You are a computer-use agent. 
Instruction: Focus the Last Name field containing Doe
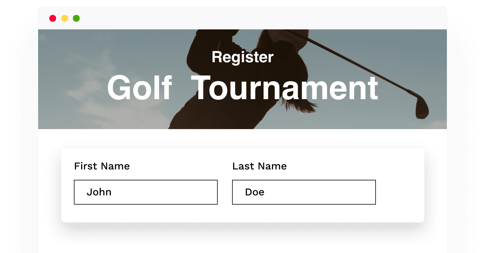click(304, 192)
